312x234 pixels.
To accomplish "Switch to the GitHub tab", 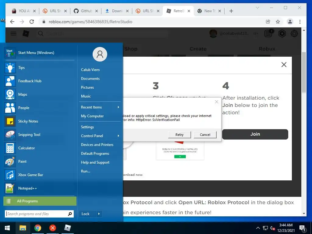I will click(x=86, y=11).
